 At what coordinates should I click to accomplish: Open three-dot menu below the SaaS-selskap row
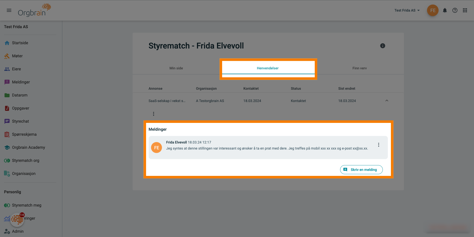coord(153,114)
